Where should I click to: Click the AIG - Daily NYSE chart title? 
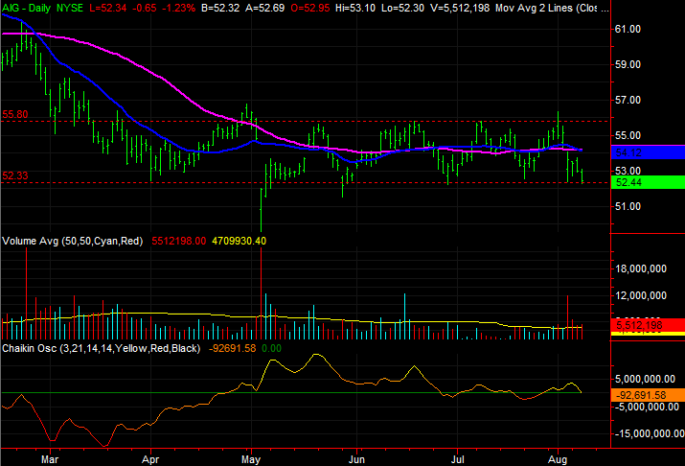click(42, 8)
